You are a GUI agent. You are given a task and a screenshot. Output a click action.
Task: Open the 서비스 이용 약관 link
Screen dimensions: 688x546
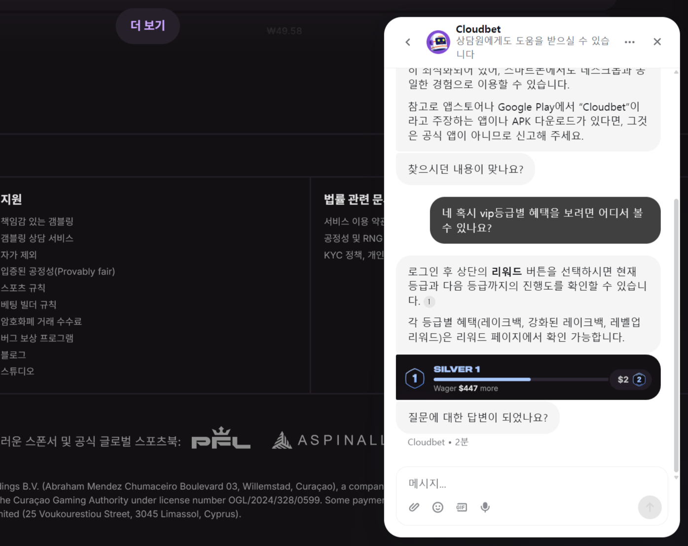pyautogui.click(x=354, y=221)
